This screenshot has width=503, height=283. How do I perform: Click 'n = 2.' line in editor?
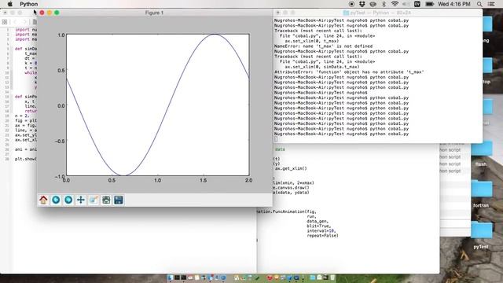(x=22, y=116)
